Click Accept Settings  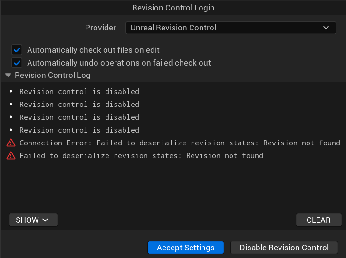[x=186, y=248]
